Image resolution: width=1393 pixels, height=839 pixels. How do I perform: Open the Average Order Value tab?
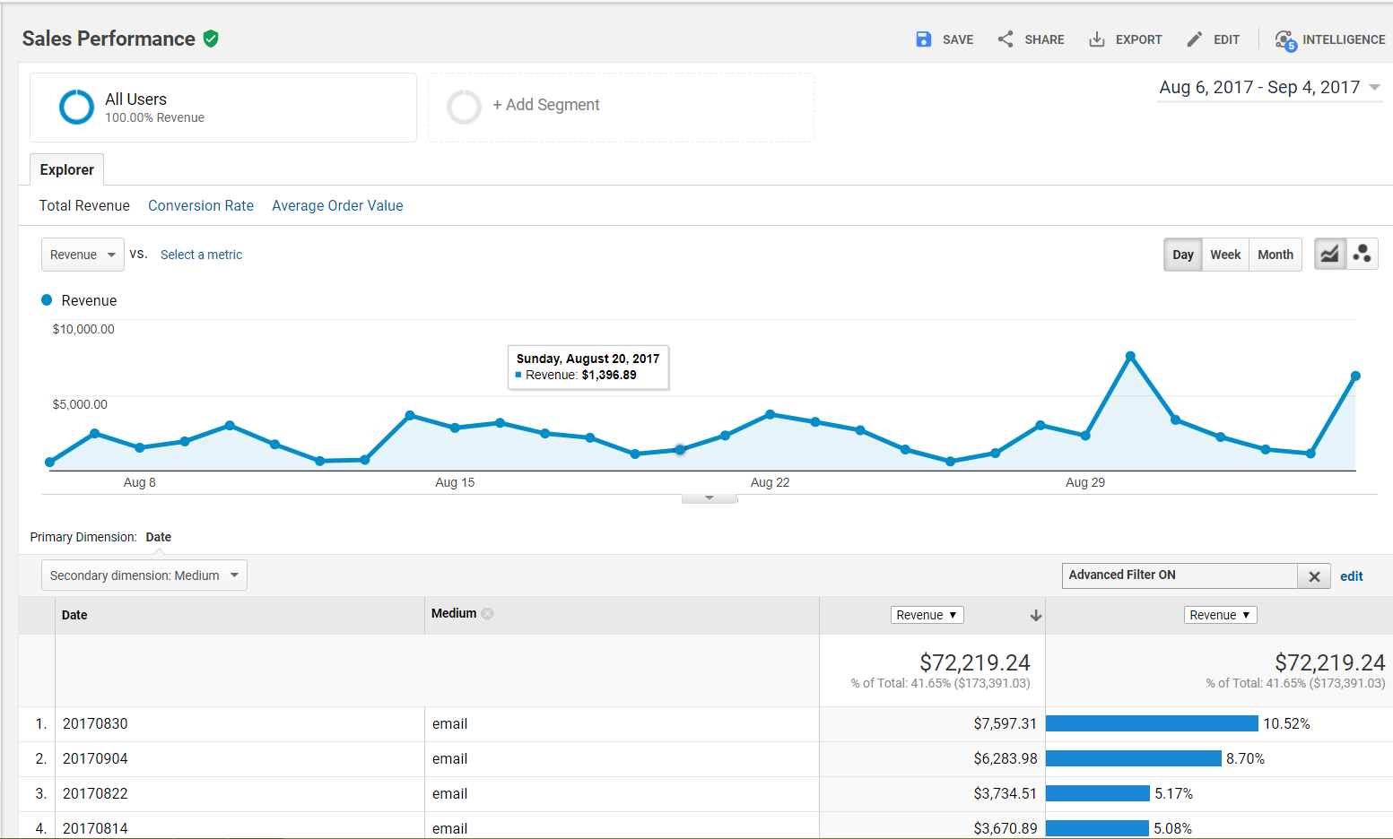coord(337,205)
